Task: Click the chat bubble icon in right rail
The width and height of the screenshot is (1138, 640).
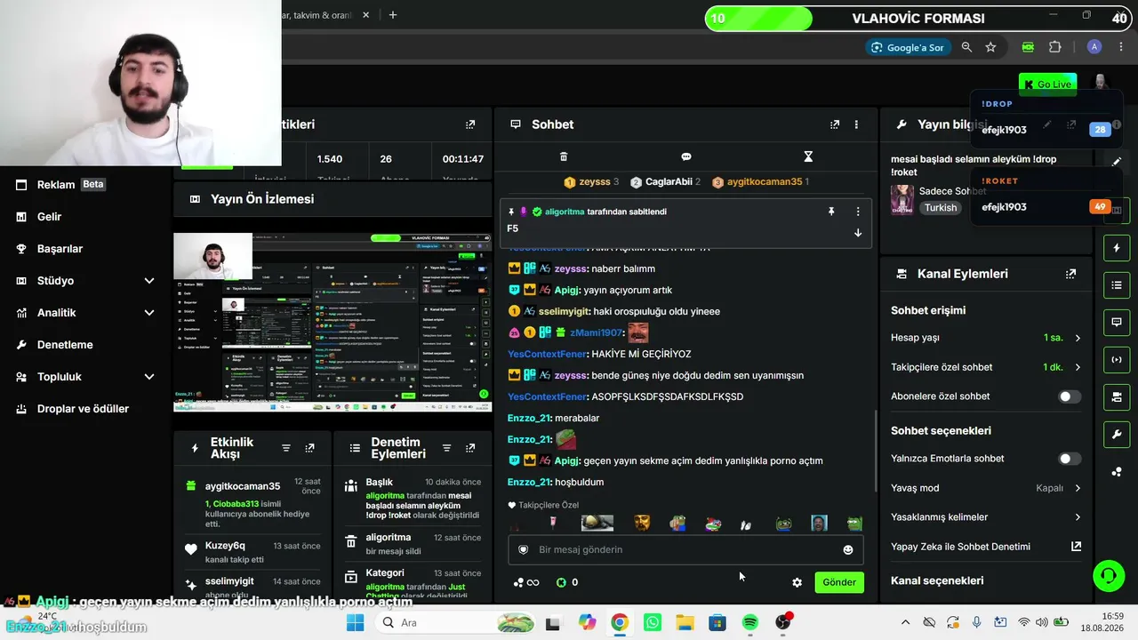Action: point(1117,322)
